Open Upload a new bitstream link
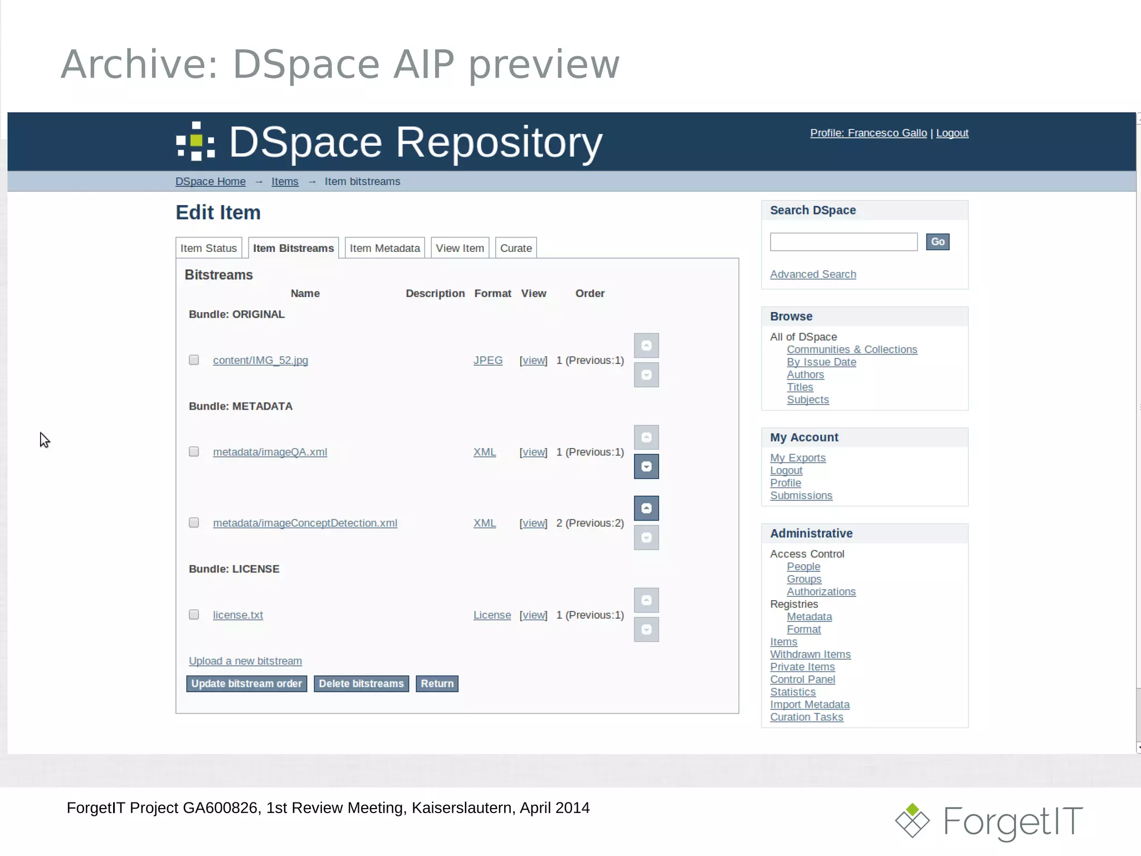 (245, 661)
